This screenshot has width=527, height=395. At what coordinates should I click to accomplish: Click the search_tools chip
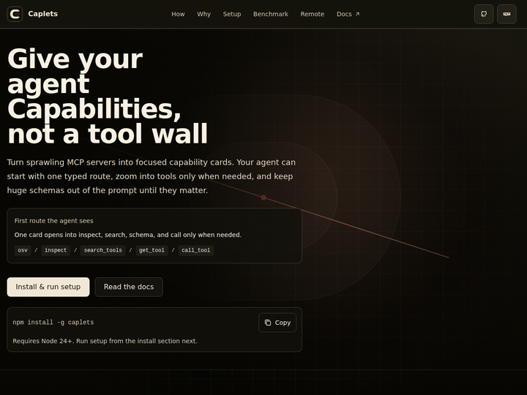click(103, 250)
